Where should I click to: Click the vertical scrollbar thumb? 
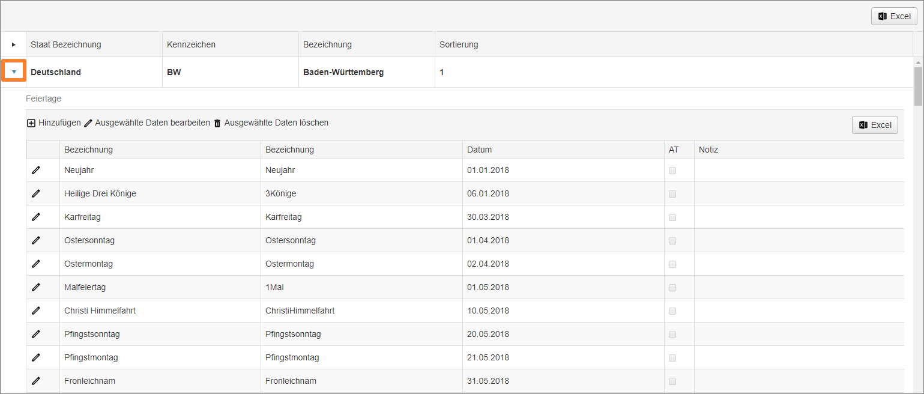918,86
